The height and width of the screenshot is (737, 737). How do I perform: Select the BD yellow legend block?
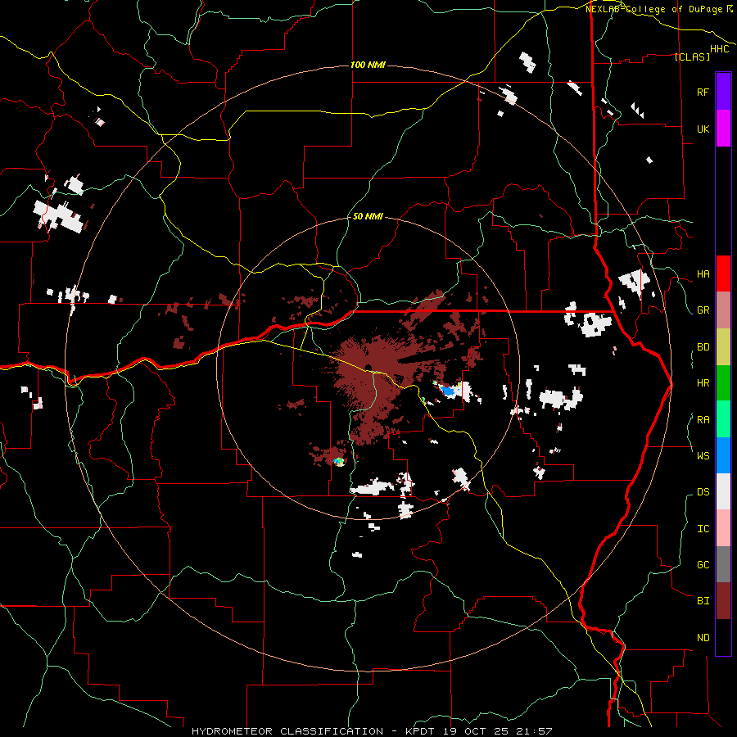[x=723, y=346]
